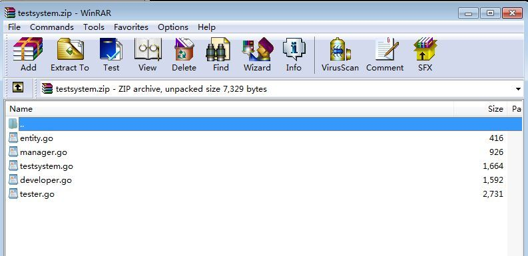This screenshot has height=256, width=528.
Task: Click the Add archive toolbar icon
Action: point(28,49)
